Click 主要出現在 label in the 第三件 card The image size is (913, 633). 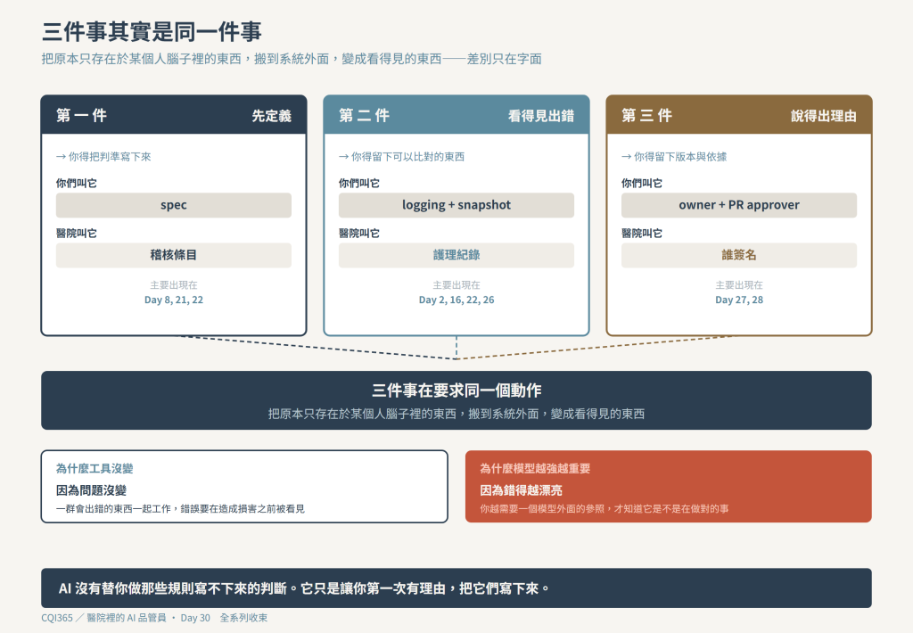click(x=739, y=284)
